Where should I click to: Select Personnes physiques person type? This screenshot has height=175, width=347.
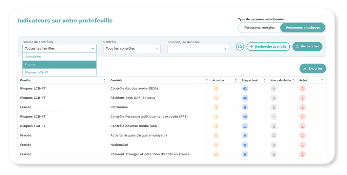303,28
